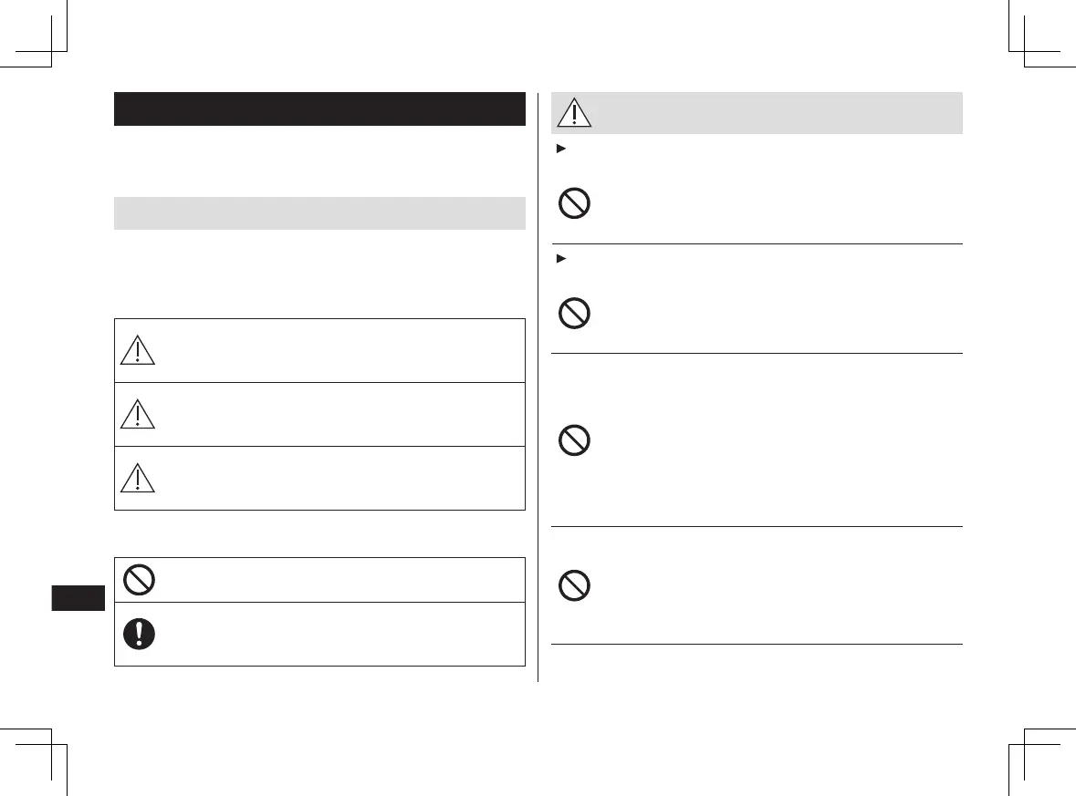Click the warning triangle in the middle table row
1076x796 pixels.
tap(137, 414)
